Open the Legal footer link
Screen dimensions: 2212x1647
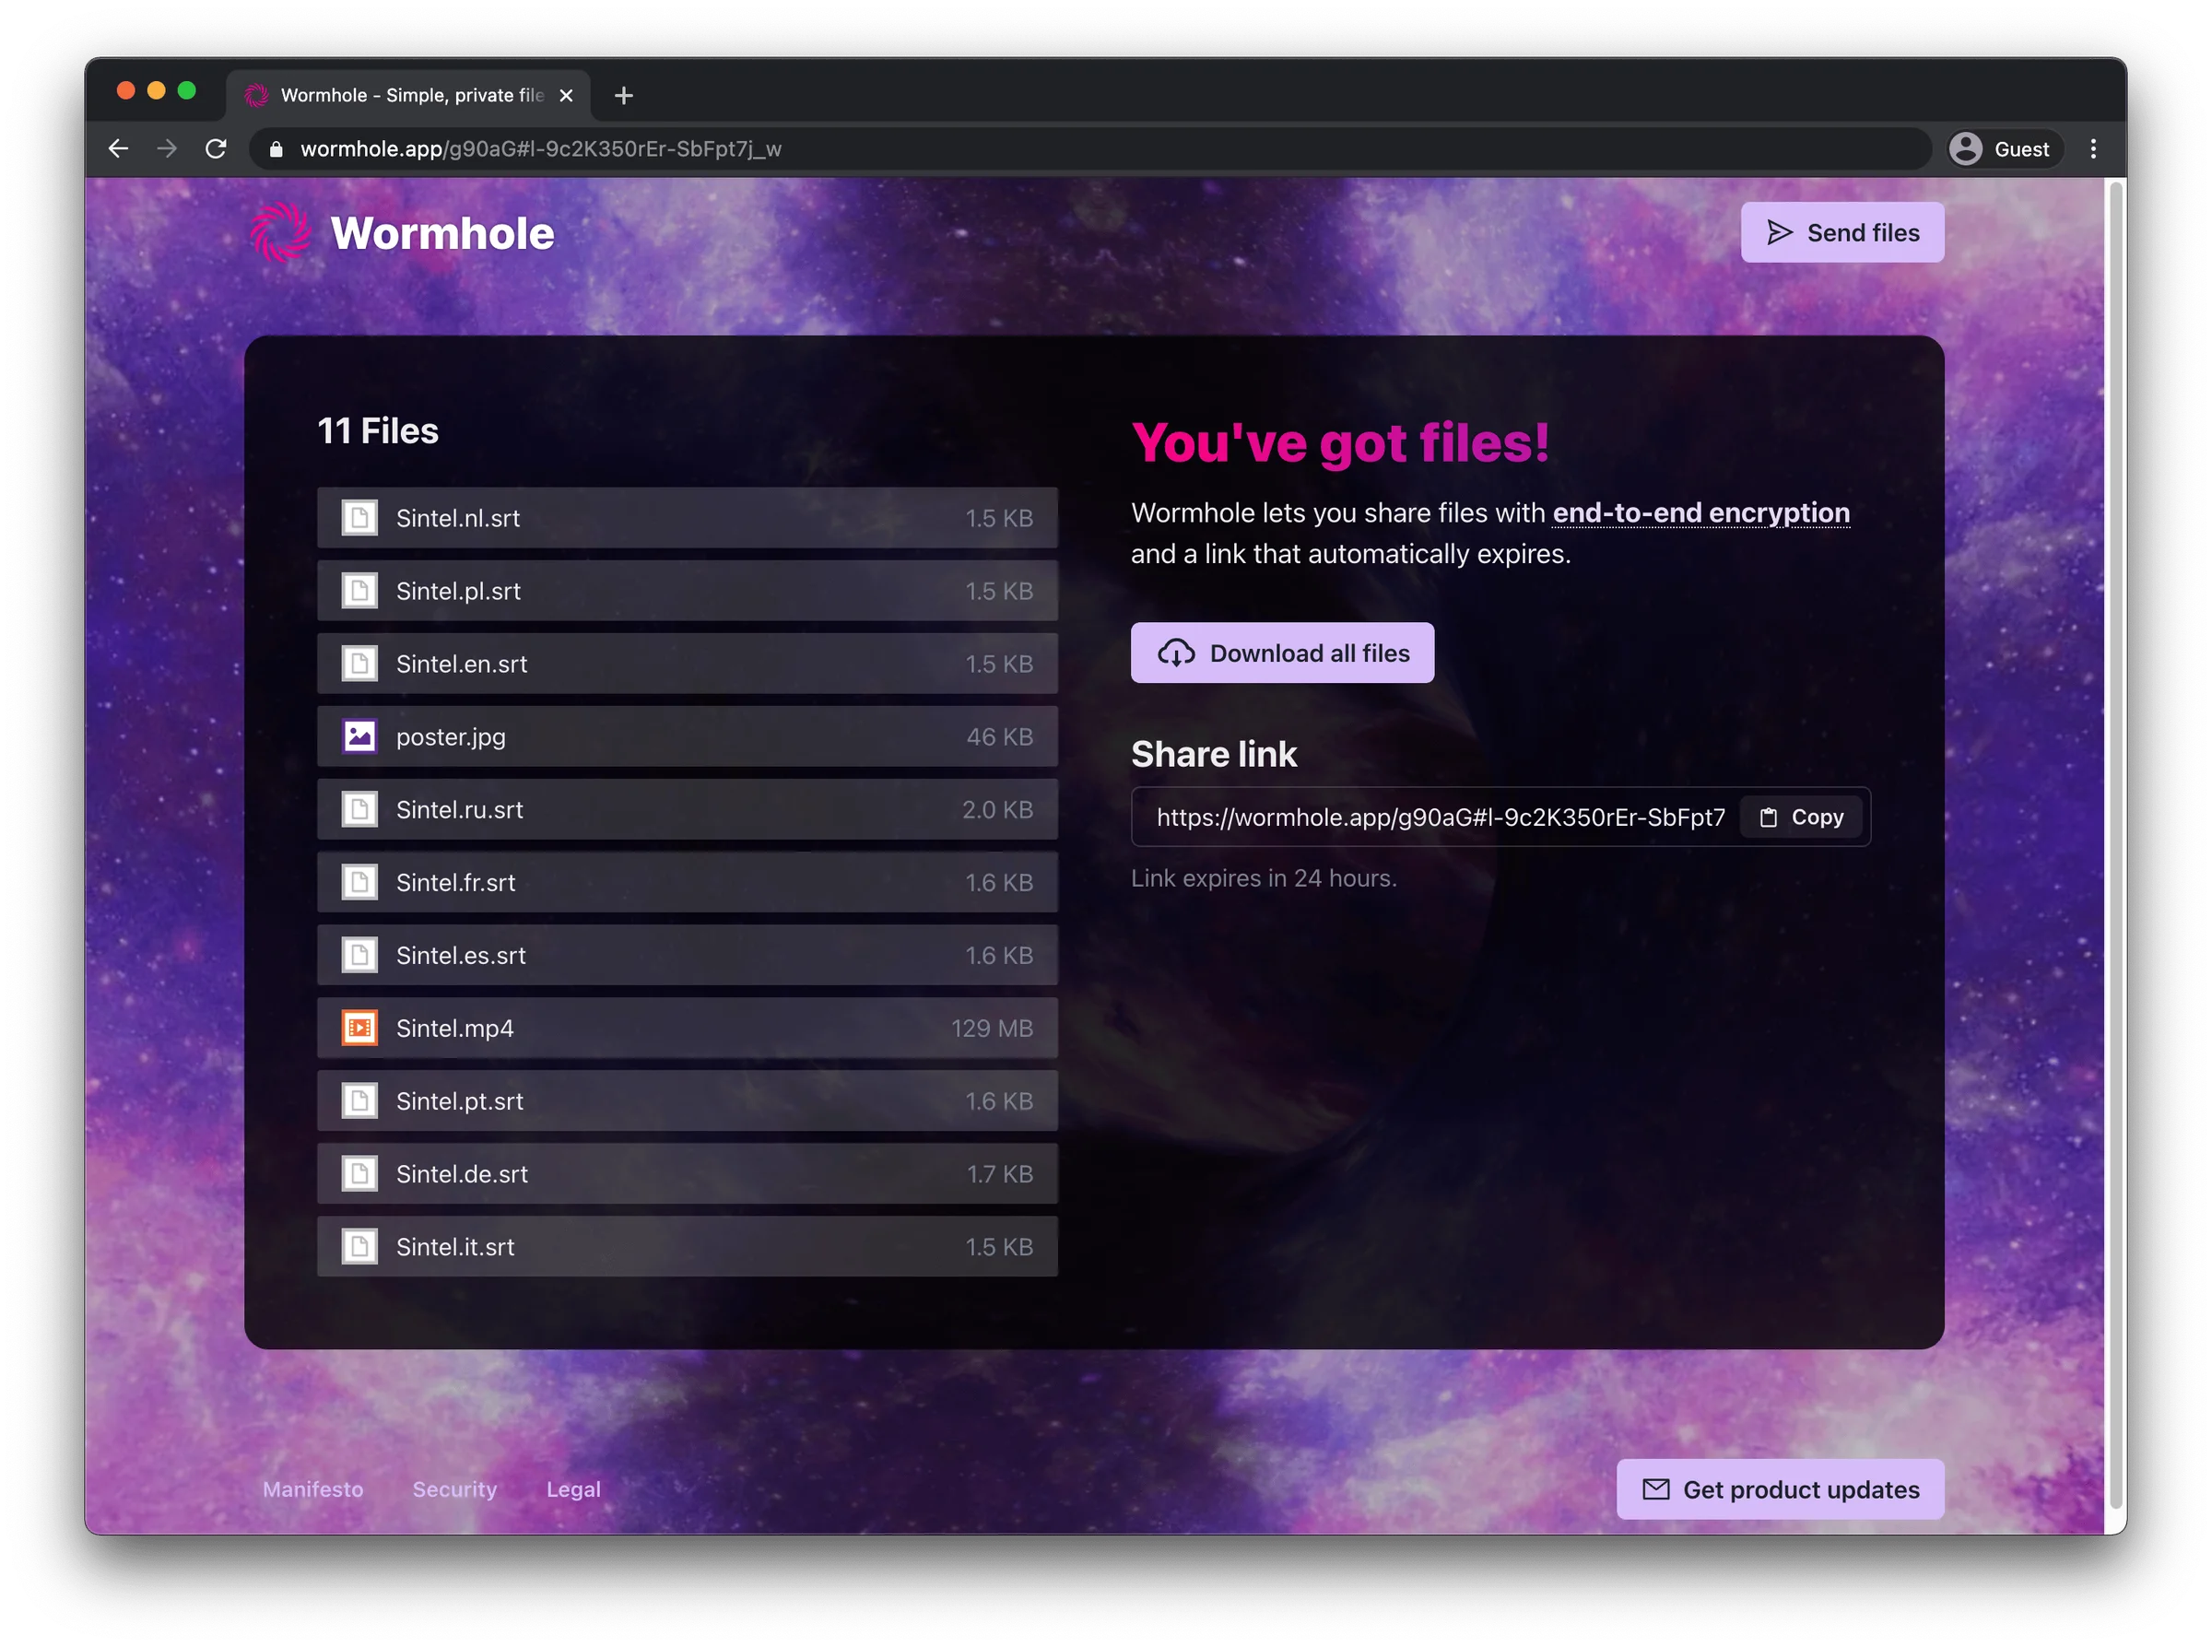[573, 1489]
